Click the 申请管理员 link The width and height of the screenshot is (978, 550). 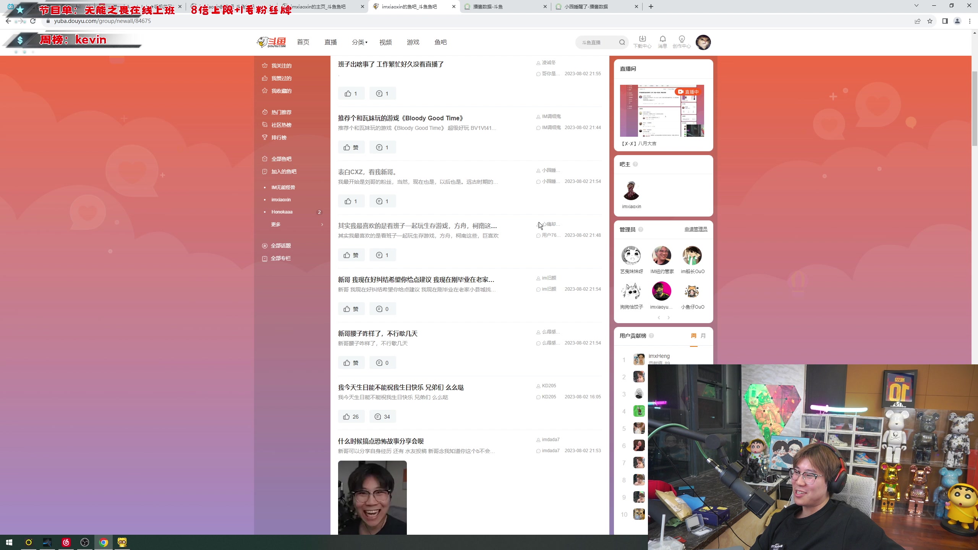click(x=695, y=229)
